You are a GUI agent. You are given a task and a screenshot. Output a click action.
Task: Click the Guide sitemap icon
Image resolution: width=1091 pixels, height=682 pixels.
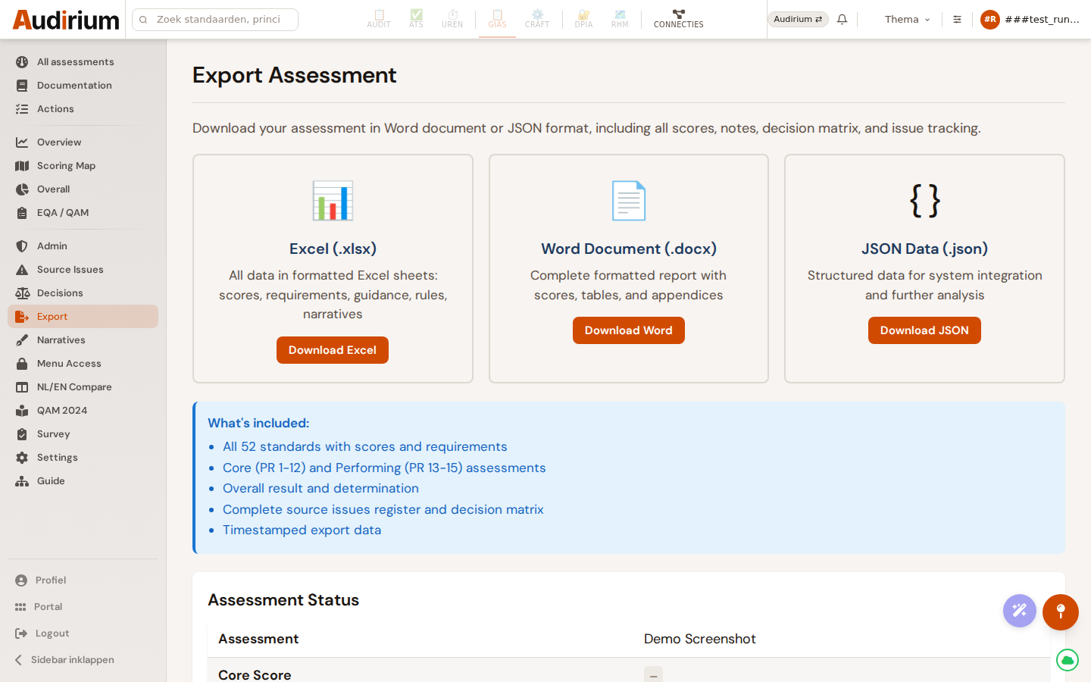point(22,481)
